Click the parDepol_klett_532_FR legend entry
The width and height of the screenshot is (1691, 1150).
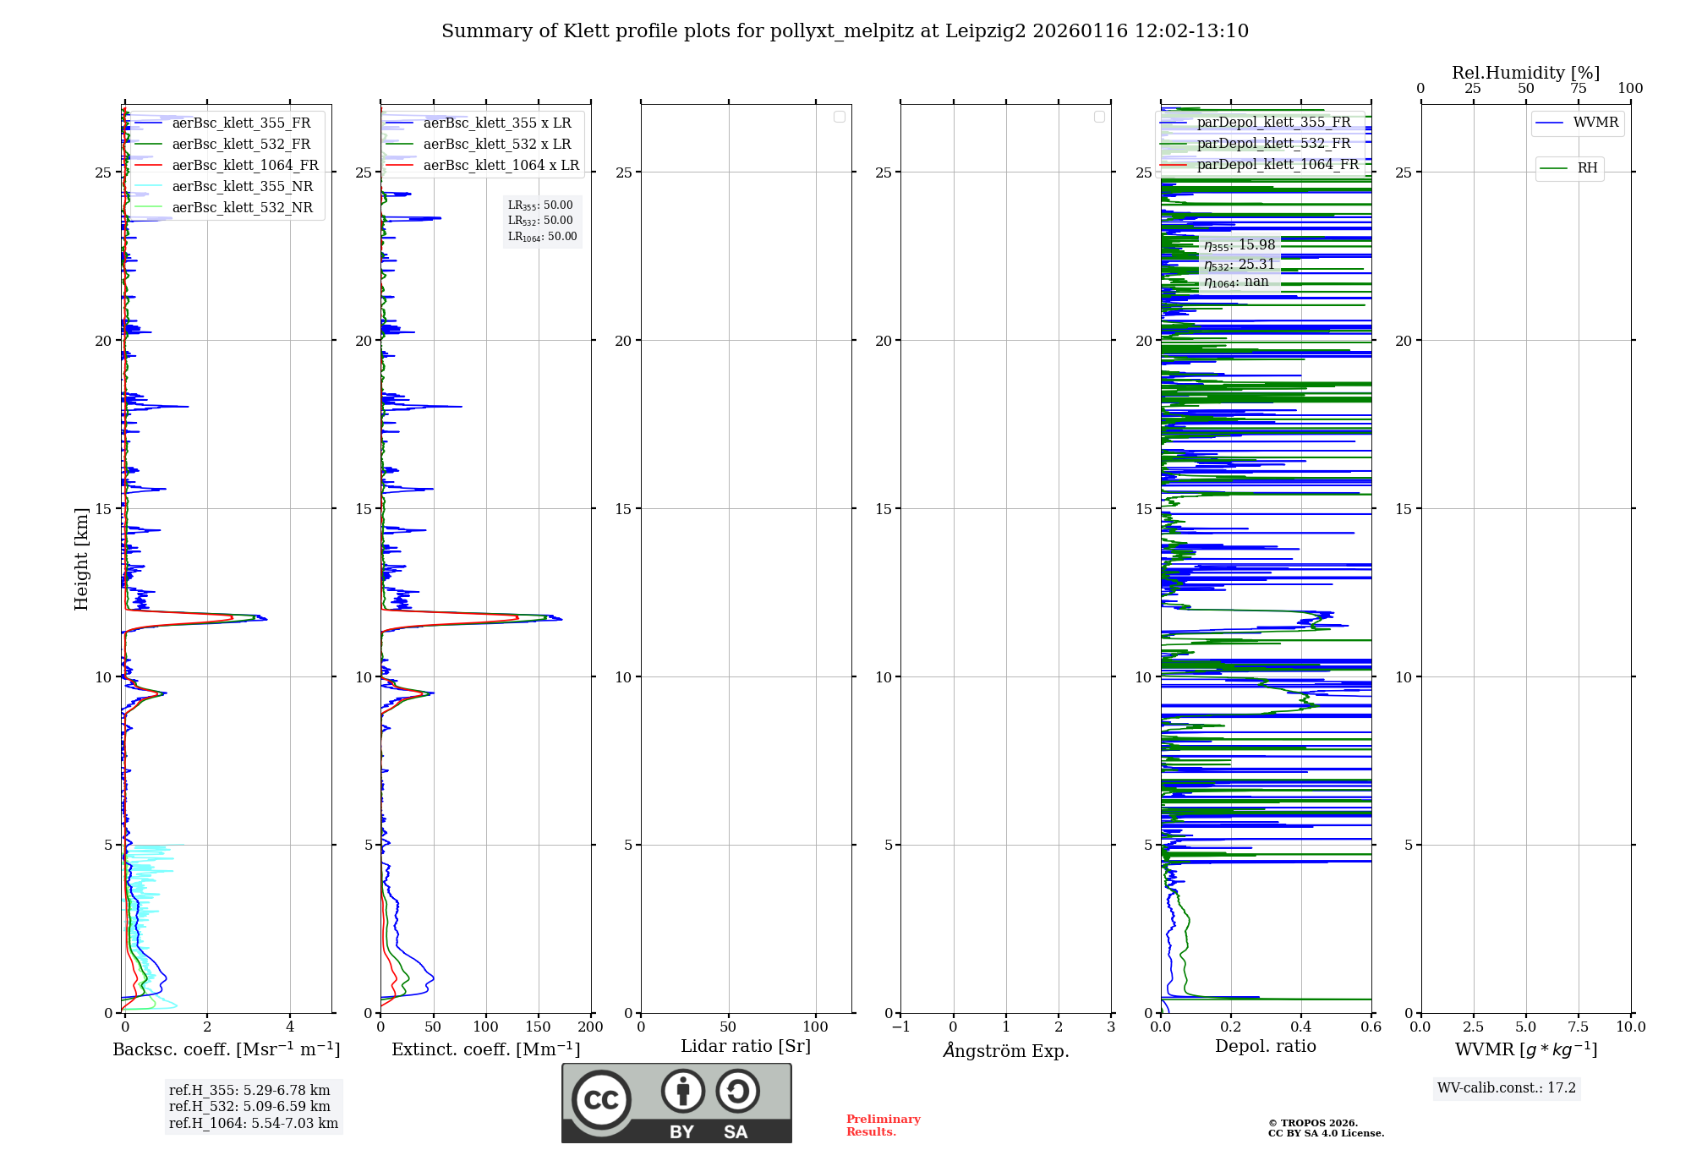[1273, 144]
